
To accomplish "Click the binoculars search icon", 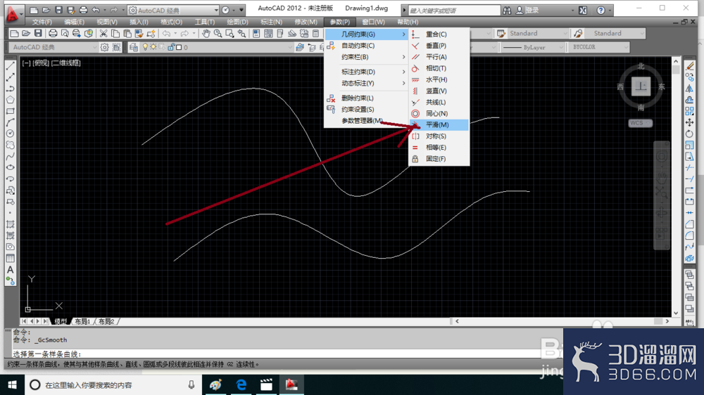I will pyautogui.click(x=507, y=11).
